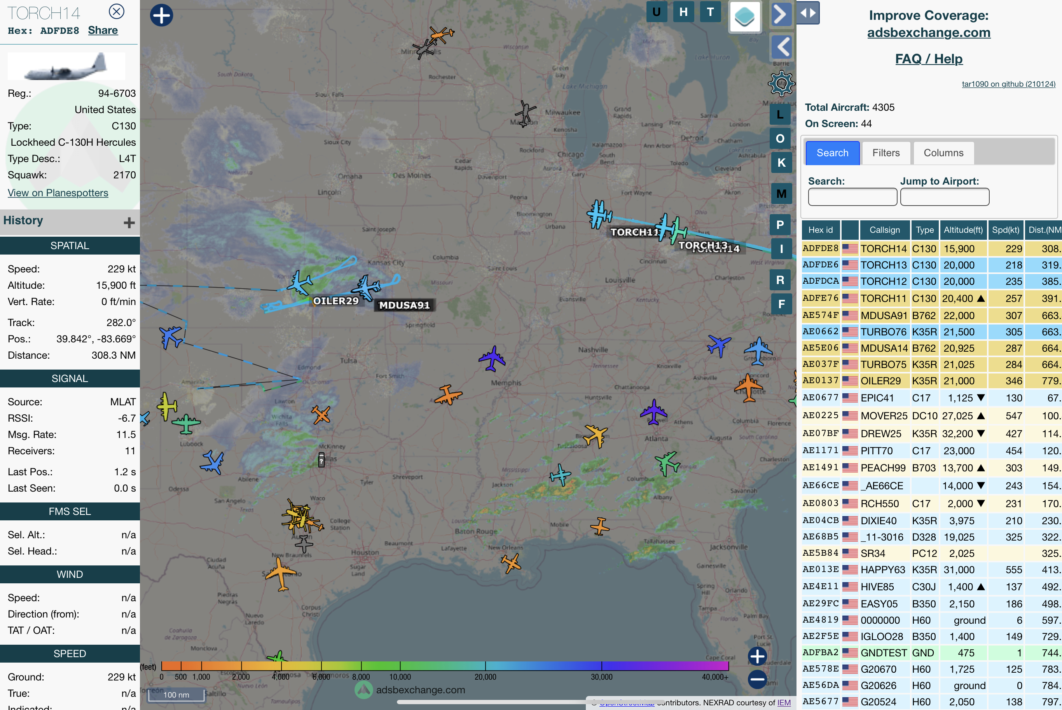Sort table by Hex id column
This screenshot has height=710, width=1062.
click(821, 230)
